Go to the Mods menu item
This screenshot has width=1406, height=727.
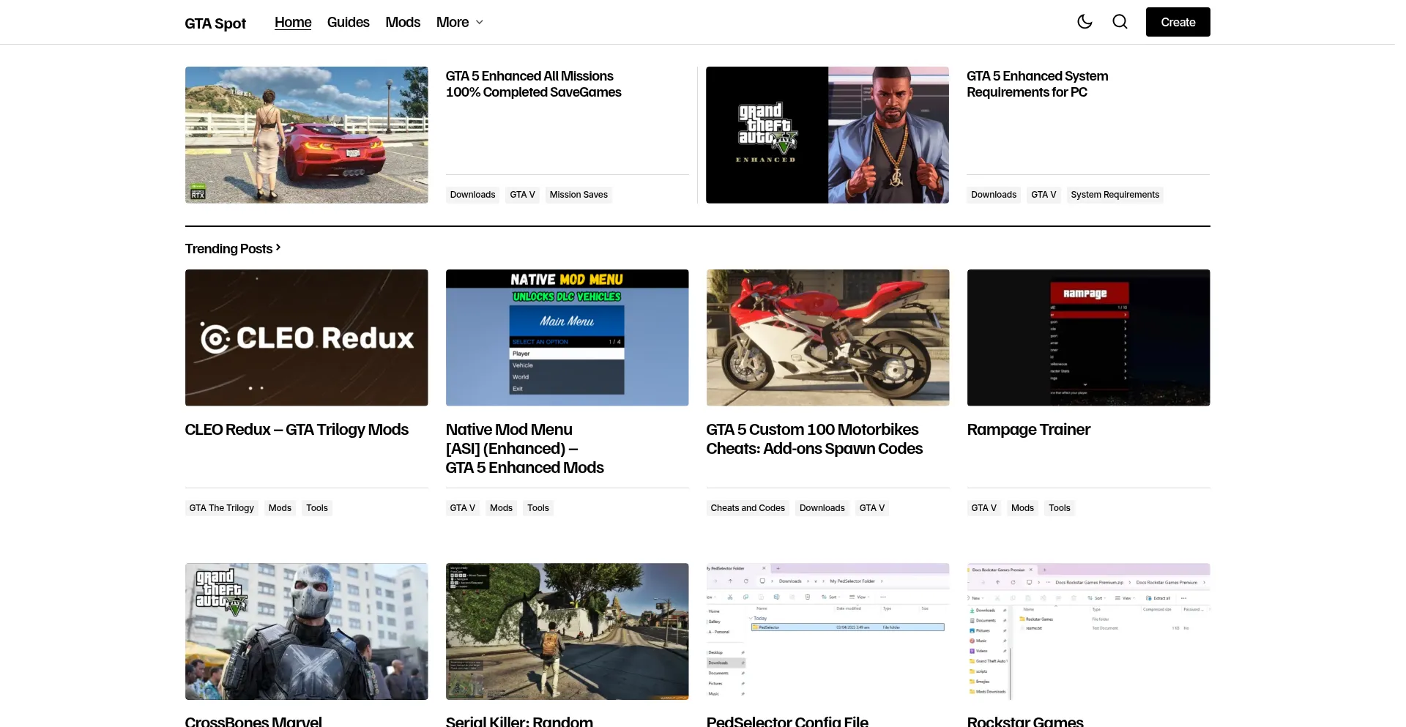pyautogui.click(x=403, y=23)
